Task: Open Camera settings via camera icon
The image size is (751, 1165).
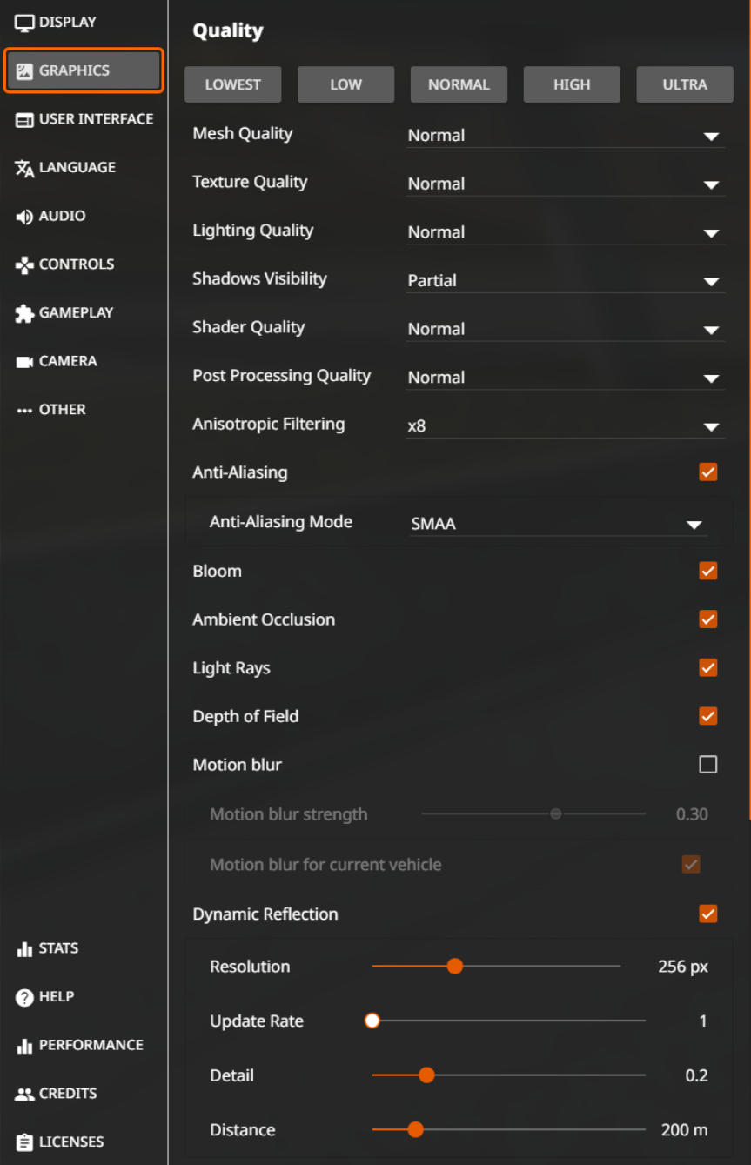Action: coord(24,362)
